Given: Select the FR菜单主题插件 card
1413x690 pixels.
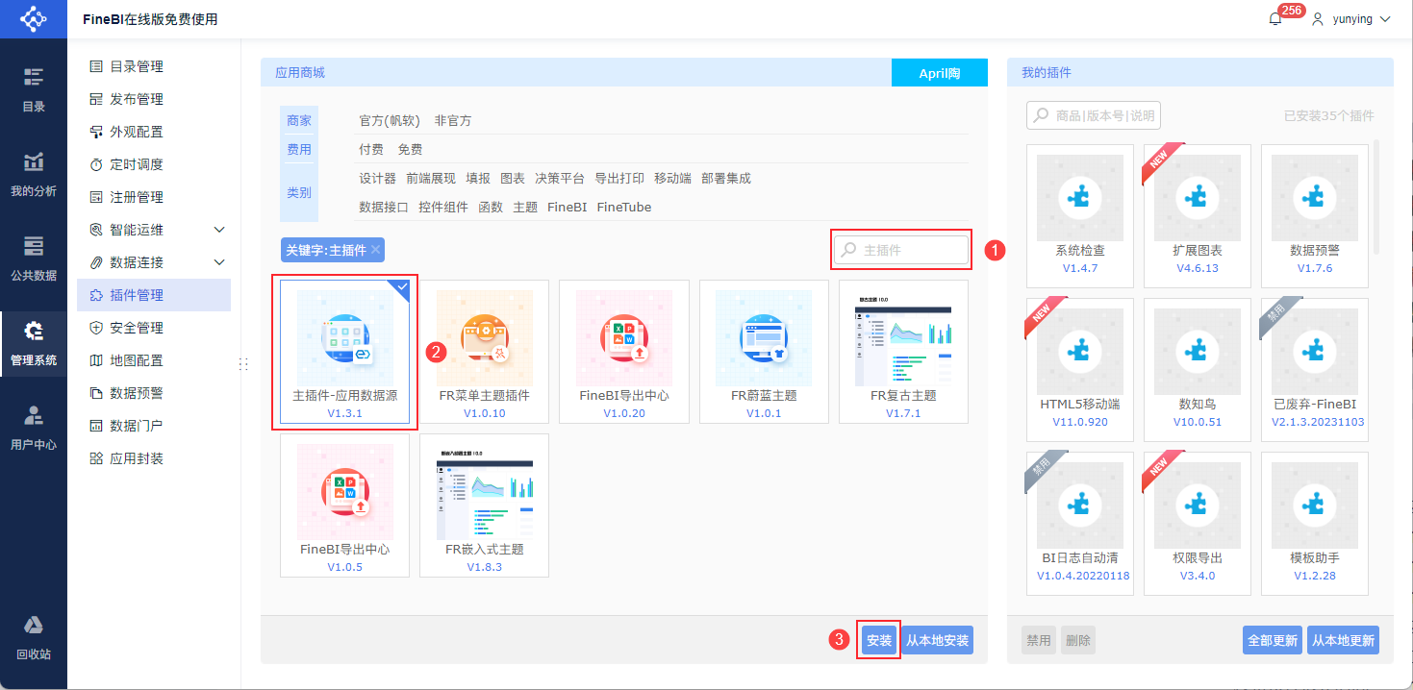Looking at the screenshot, I should 485,352.
